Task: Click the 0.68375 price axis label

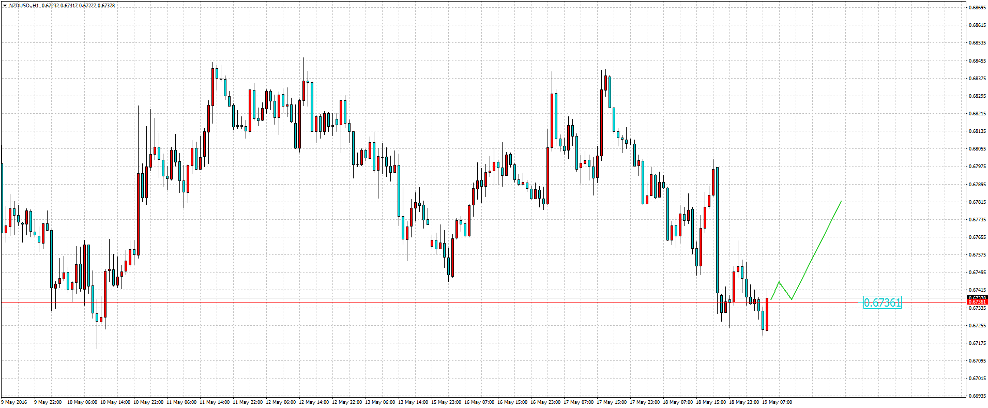Action: [977, 79]
